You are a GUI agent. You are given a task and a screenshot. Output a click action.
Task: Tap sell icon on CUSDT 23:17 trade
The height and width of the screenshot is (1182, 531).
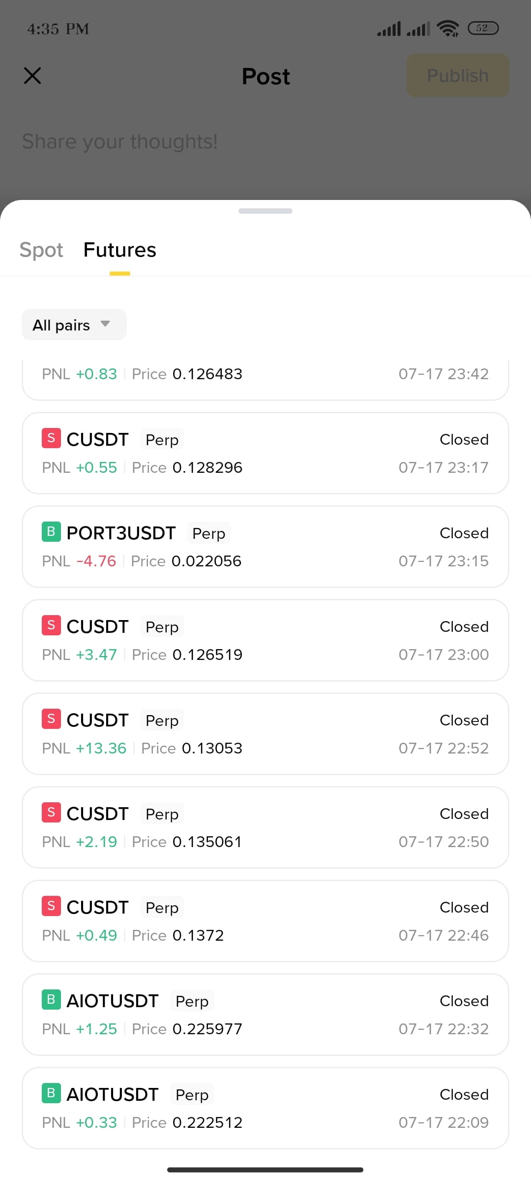pos(51,438)
